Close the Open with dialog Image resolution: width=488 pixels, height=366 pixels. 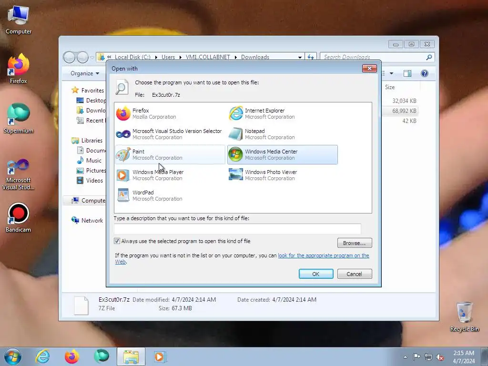(x=369, y=68)
